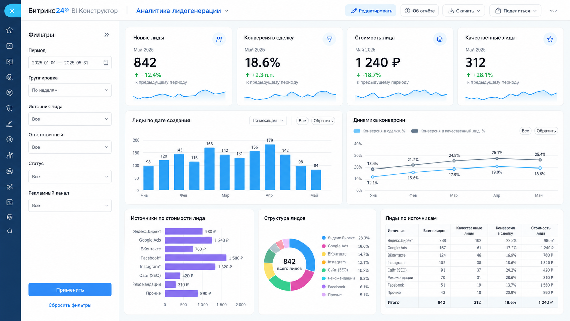
Task: Open the Аналитика лидогенерации report selector
Action: (x=182, y=11)
